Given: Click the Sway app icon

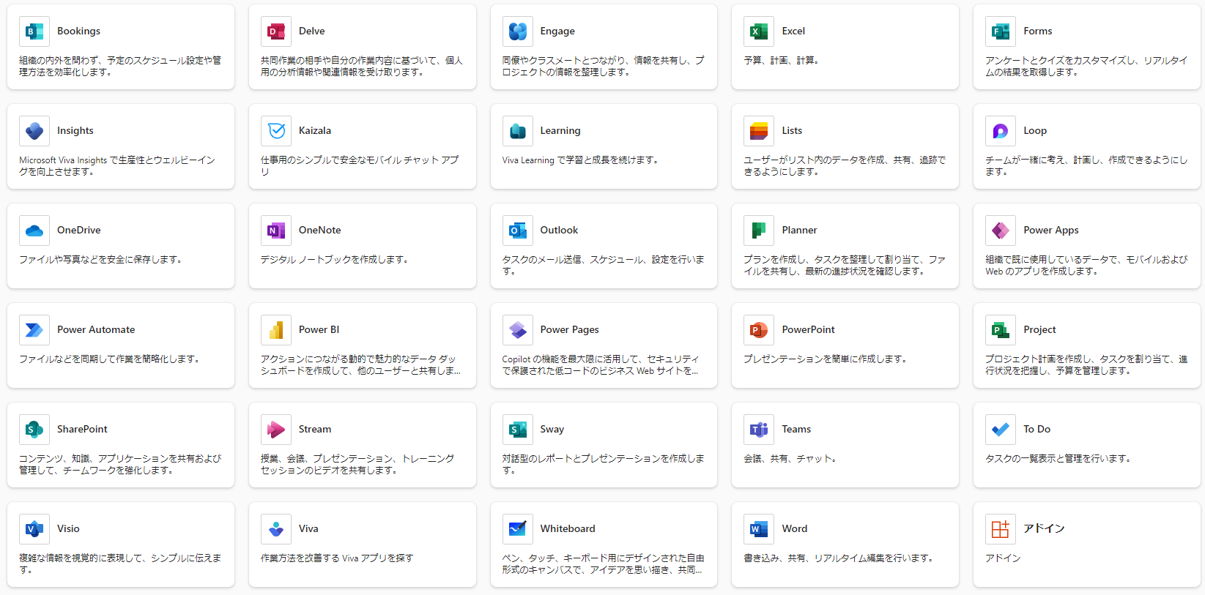Looking at the screenshot, I should click(518, 430).
